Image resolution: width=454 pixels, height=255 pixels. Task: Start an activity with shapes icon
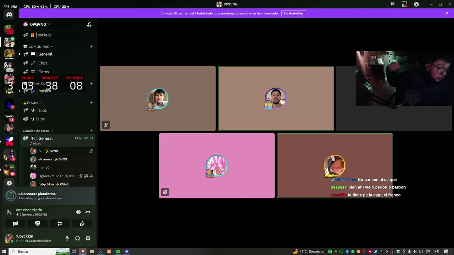click(x=60, y=223)
